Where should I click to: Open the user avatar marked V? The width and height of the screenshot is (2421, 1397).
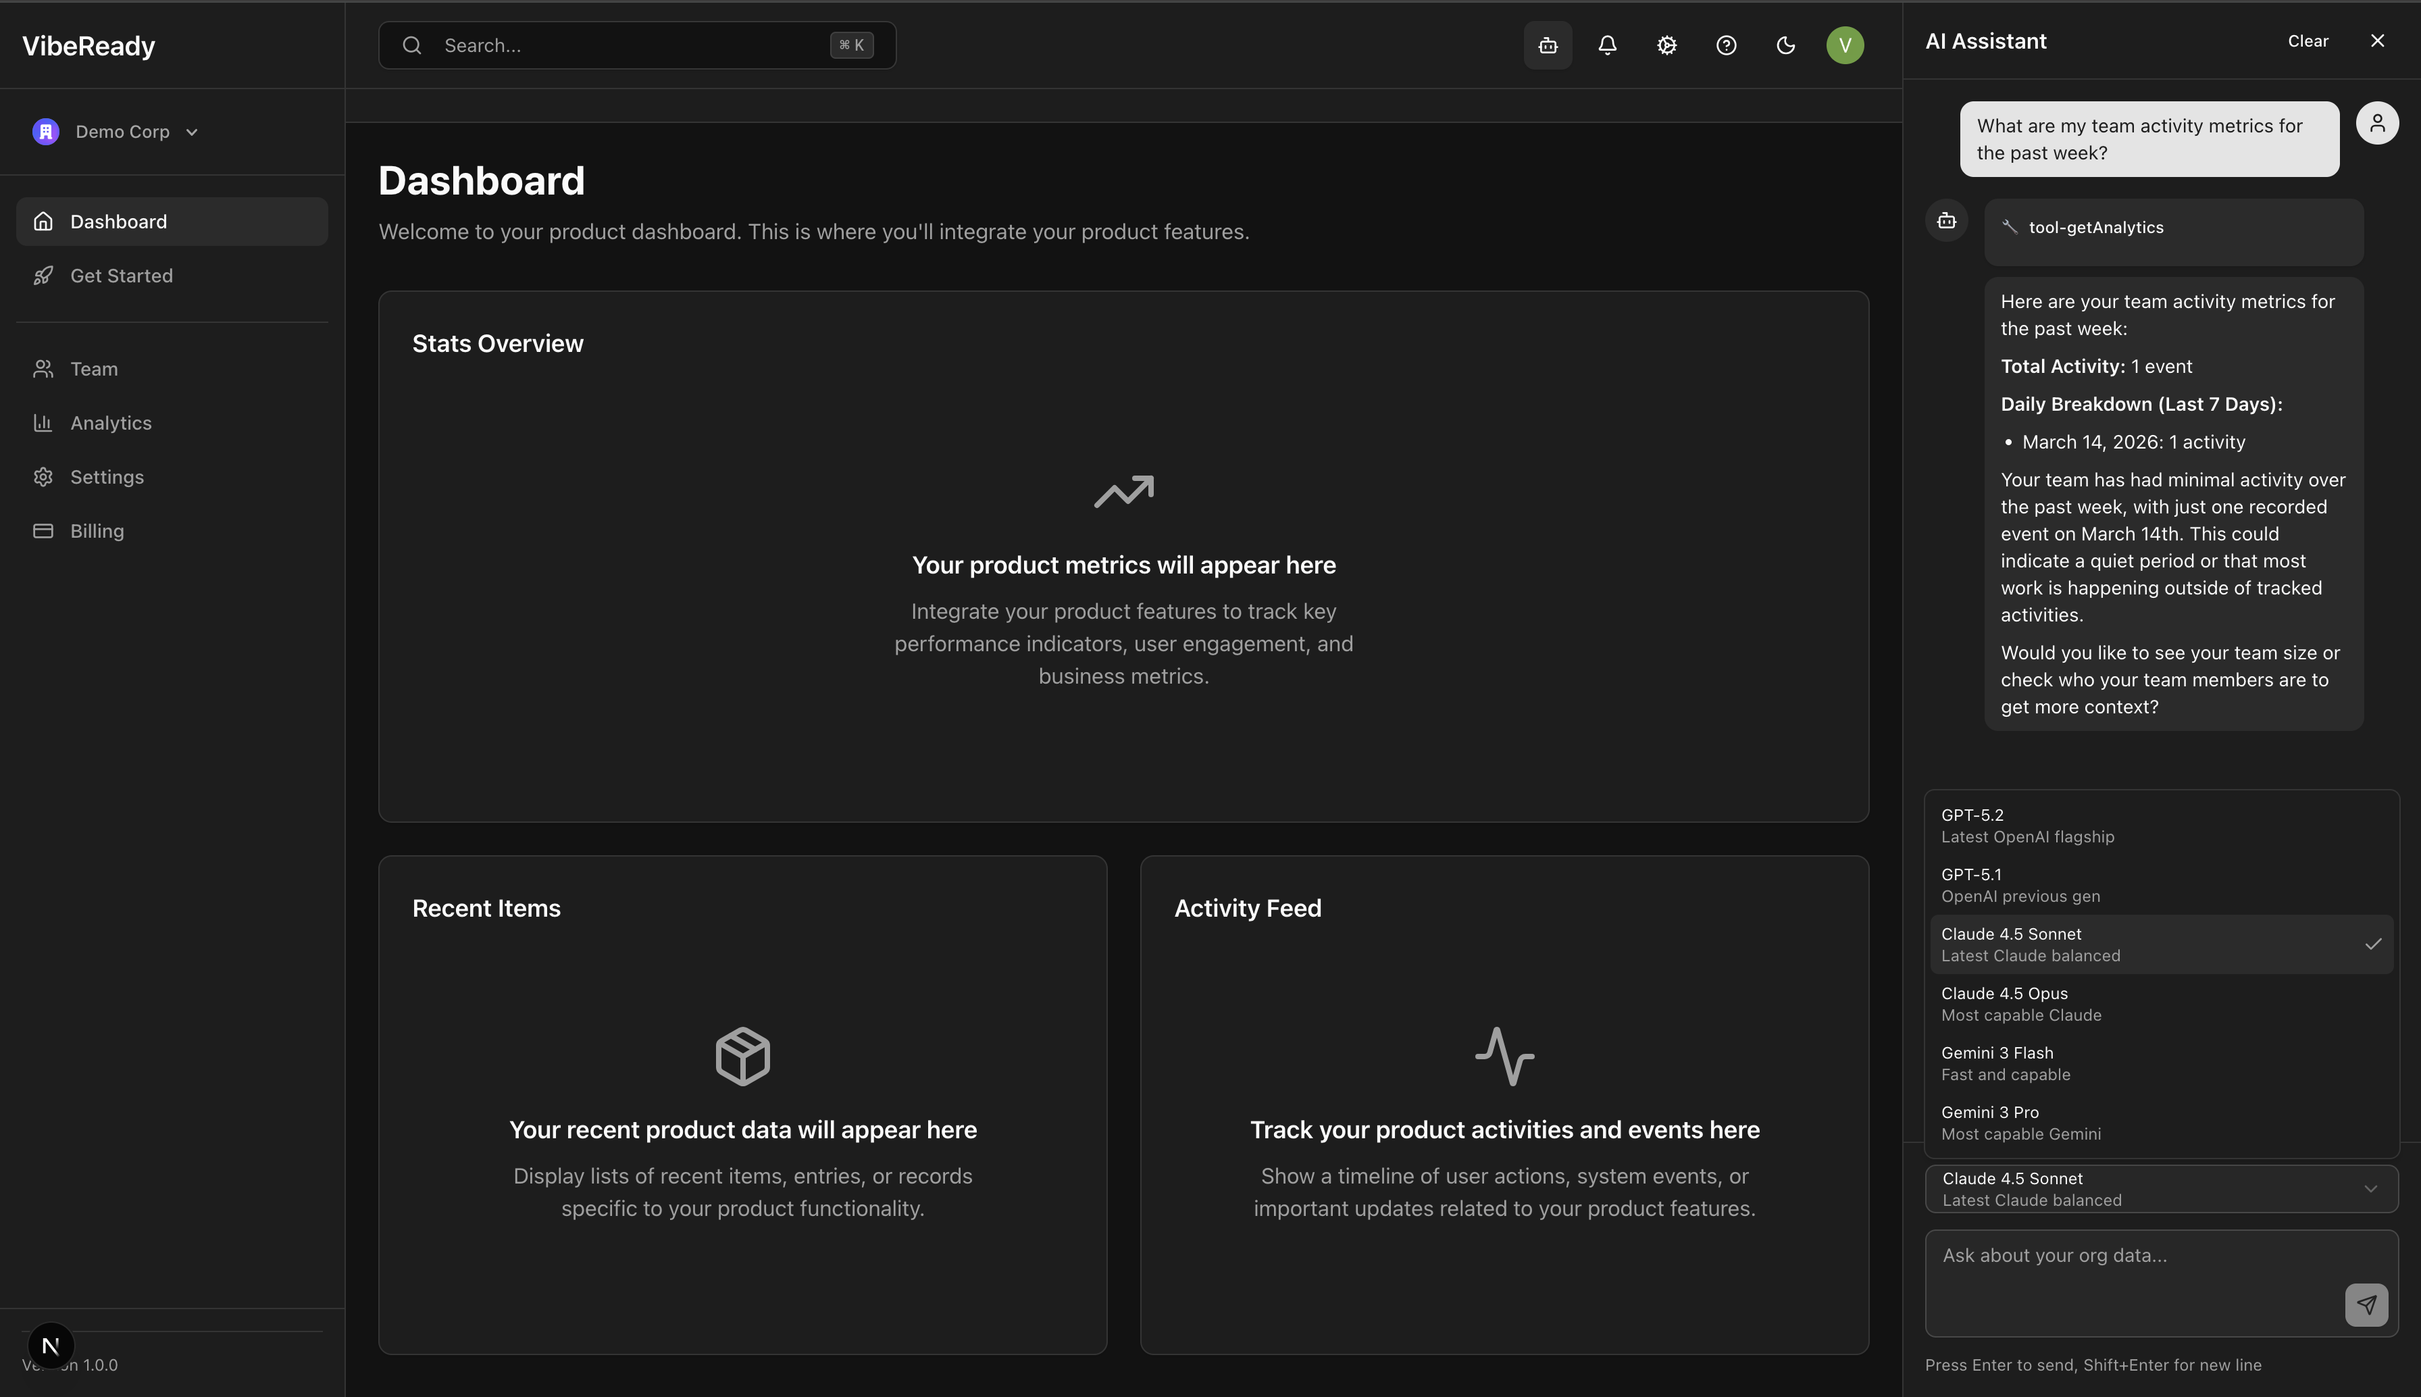point(1843,44)
